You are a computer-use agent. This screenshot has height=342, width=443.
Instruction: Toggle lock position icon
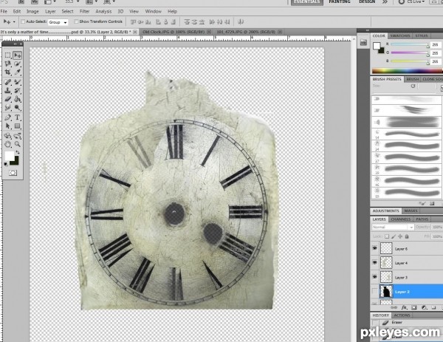400,236
